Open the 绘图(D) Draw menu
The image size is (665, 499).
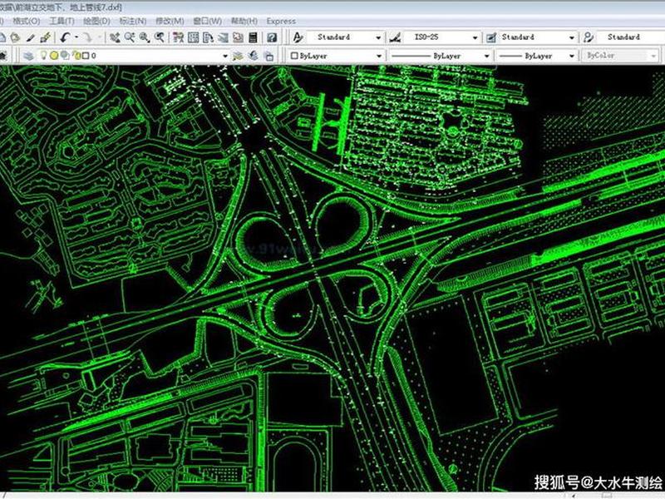pos(96,21)
